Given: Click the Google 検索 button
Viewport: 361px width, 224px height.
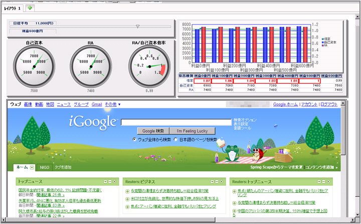Looking at the screenshot, I should tap(153, 131).
